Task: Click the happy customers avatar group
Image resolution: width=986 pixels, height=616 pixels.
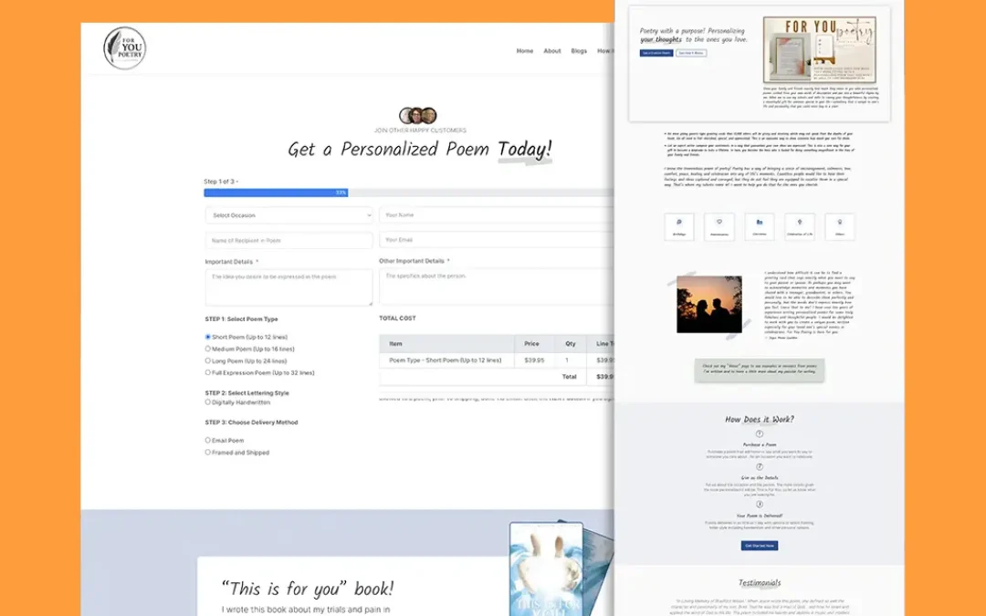Action: [x=417, y=116]
